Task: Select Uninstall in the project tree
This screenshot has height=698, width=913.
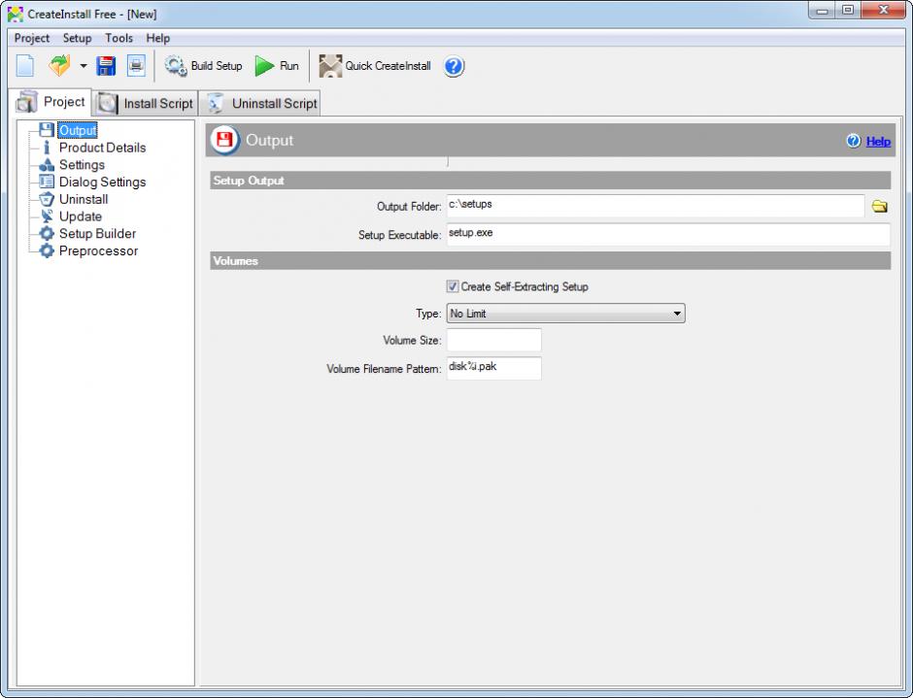Action: click(84, 199)
